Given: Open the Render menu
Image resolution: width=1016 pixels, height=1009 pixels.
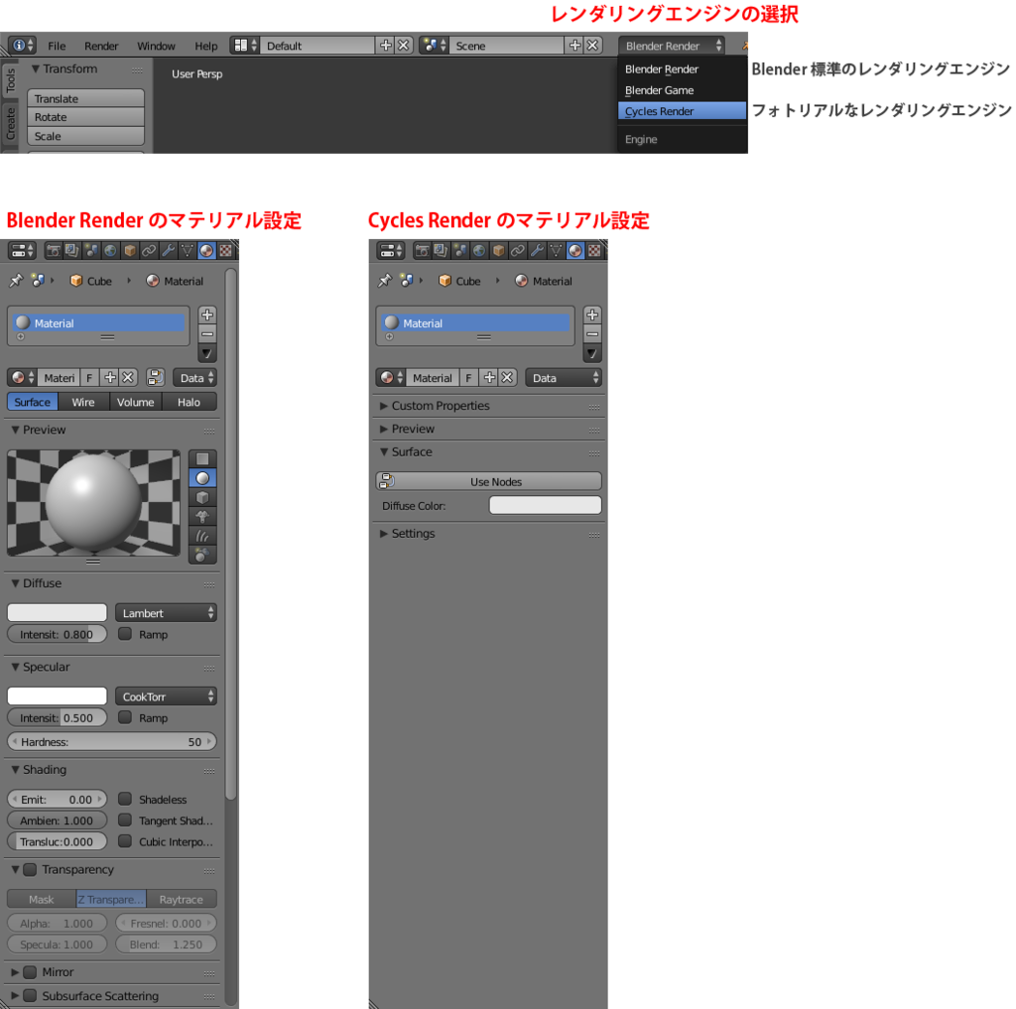Looking at the screenshot, I should pos(101,46).
